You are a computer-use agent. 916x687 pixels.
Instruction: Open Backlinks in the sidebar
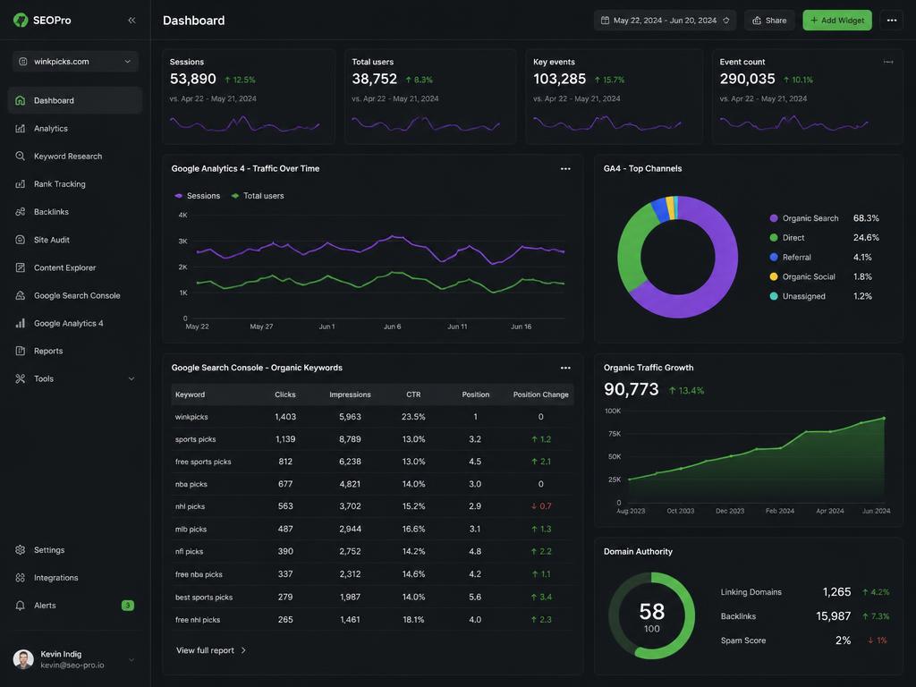(x=75, y=212)
